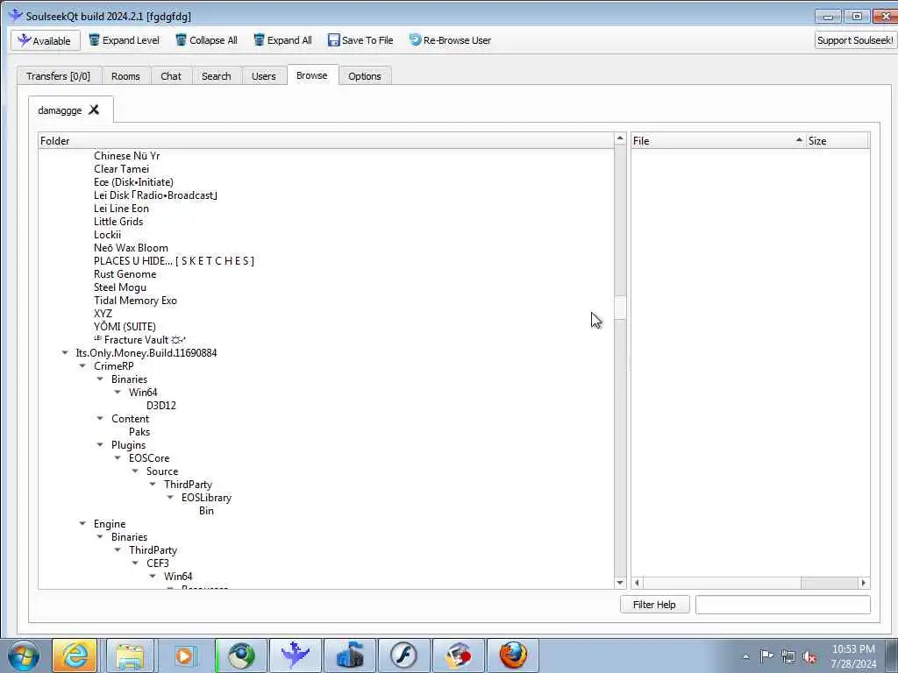Select the damaggge user tab
898x673 pixels.
pos(60,110)
